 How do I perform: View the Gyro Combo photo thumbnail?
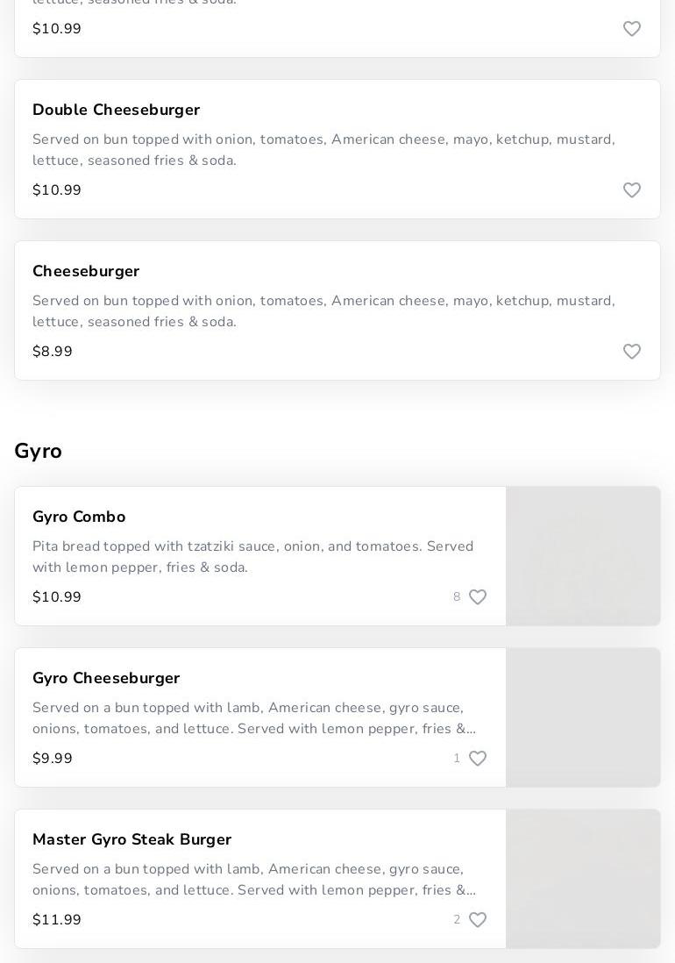click(583, 556)
